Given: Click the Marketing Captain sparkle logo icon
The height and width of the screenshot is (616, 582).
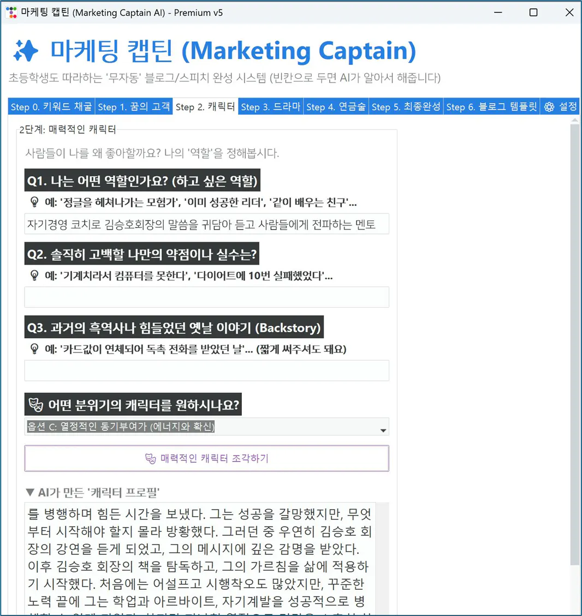Looking at the screenshot, I should [x=26, y=51].
